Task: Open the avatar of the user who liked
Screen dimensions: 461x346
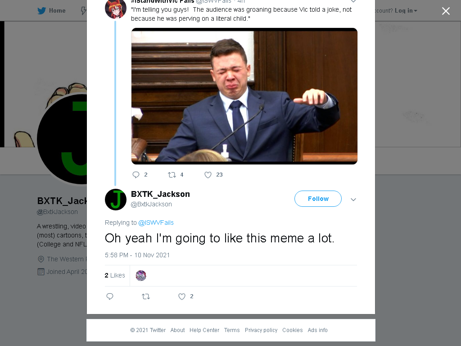Action: tap(141, 276)
